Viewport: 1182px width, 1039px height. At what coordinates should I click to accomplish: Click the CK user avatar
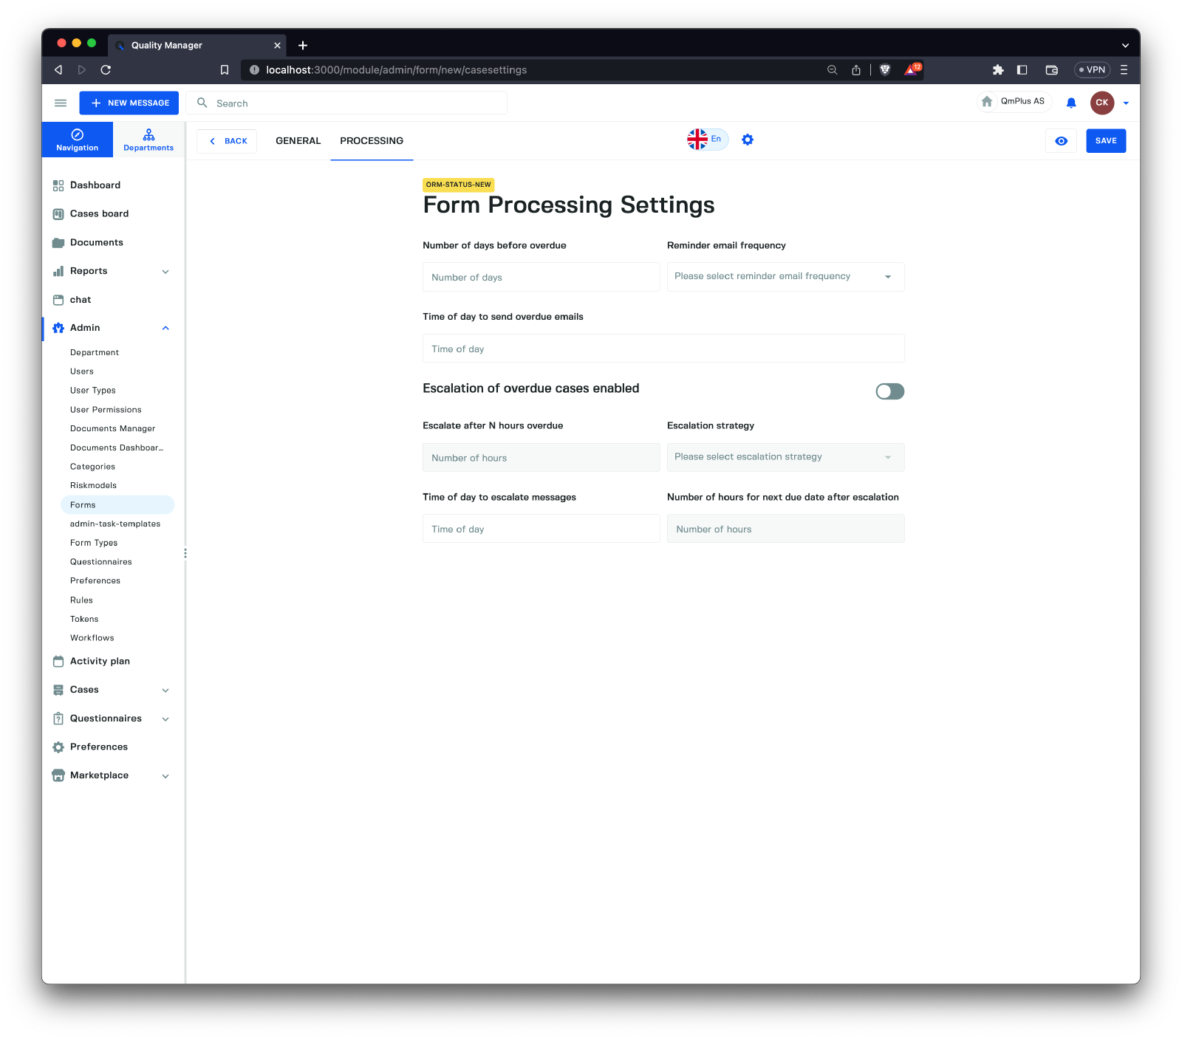tap(1101, 103)
